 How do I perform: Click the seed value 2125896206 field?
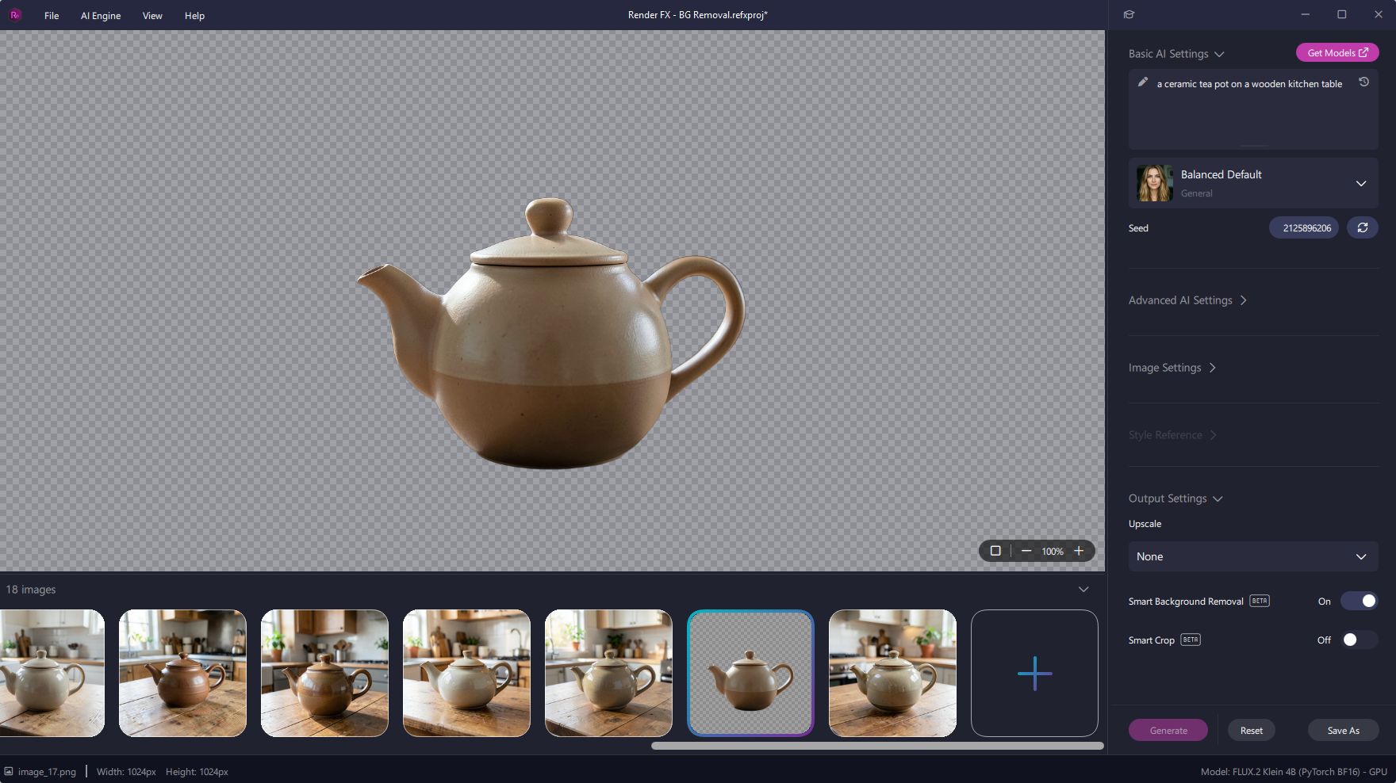(1305, 227)
